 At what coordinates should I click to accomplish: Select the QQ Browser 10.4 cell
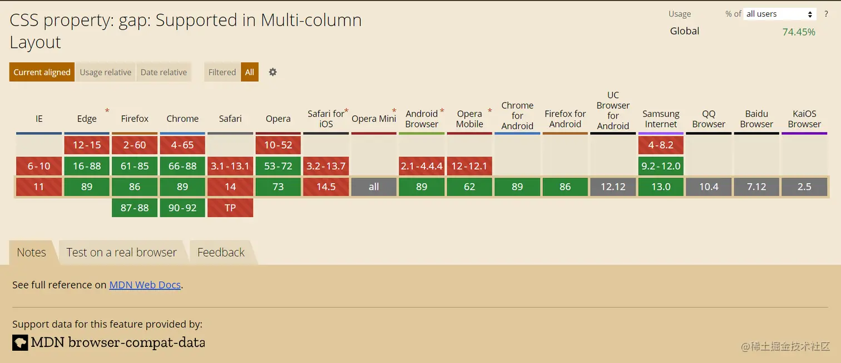(x=709, y=187)
